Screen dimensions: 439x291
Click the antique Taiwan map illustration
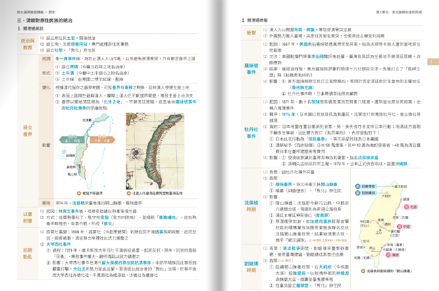155,151
